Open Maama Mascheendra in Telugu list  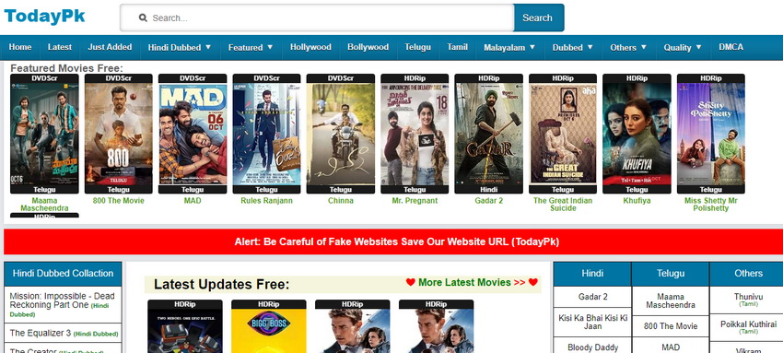[x=670, y=300]
